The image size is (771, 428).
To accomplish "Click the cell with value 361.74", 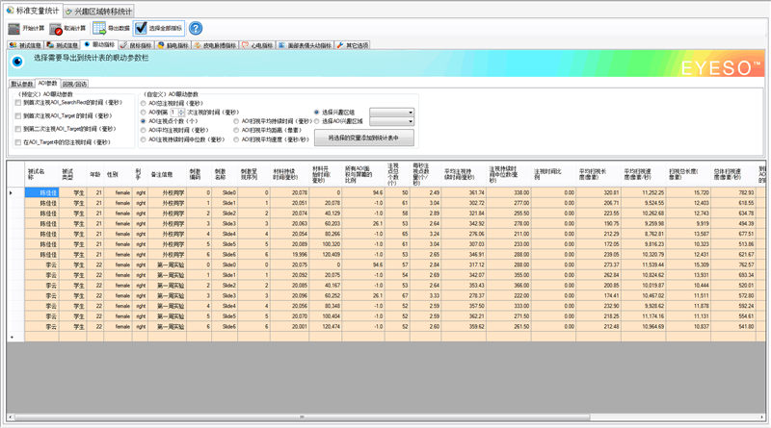I will (464, 193).
